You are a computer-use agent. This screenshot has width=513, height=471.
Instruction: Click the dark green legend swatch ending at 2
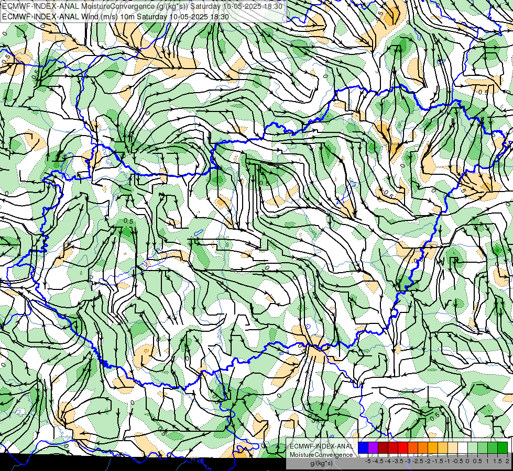click(x=503, y=447)
